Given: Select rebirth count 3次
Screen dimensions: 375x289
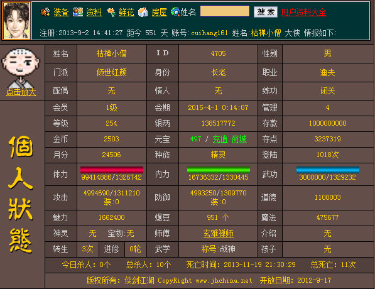Looking at the screenshot, I should [x=87, y=249].
